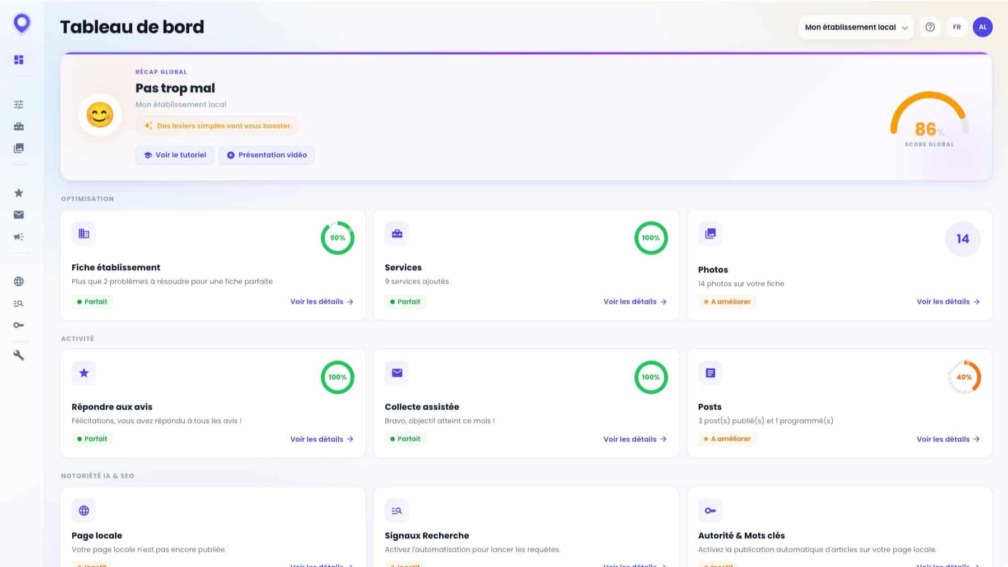Click the Posts card document icon
Image resolution: width=1008 pixels, height=567 pixels.
710,373
